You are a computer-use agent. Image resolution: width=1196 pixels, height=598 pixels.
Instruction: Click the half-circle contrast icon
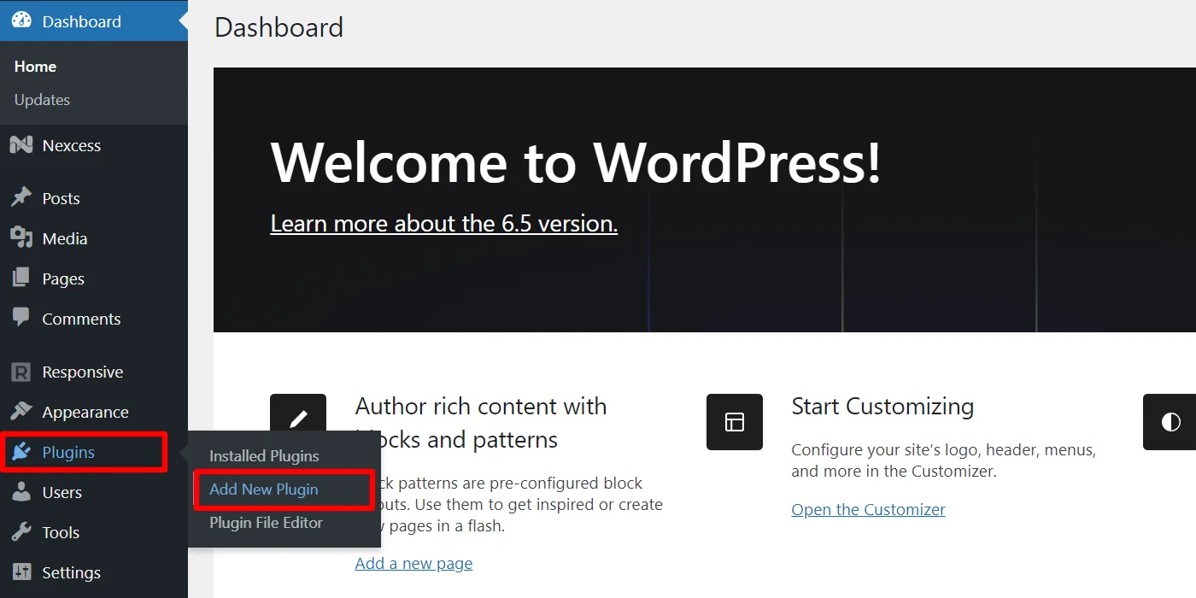(x=1170, y=422)
